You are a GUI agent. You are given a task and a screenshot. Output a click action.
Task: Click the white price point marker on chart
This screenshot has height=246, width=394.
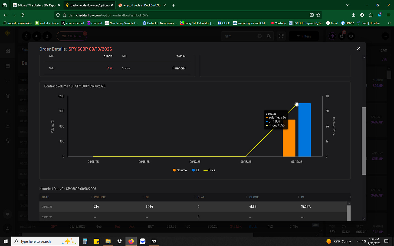coord(297,104)
